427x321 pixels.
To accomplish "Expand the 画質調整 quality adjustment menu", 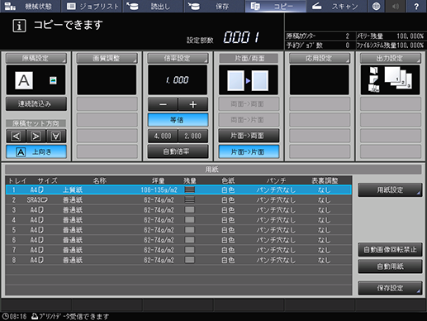I will [107, 58].
